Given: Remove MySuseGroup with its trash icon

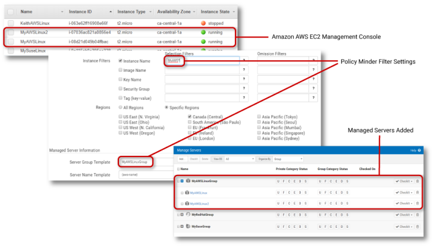Looking at the screenshot, I should (x=417, y=227).
